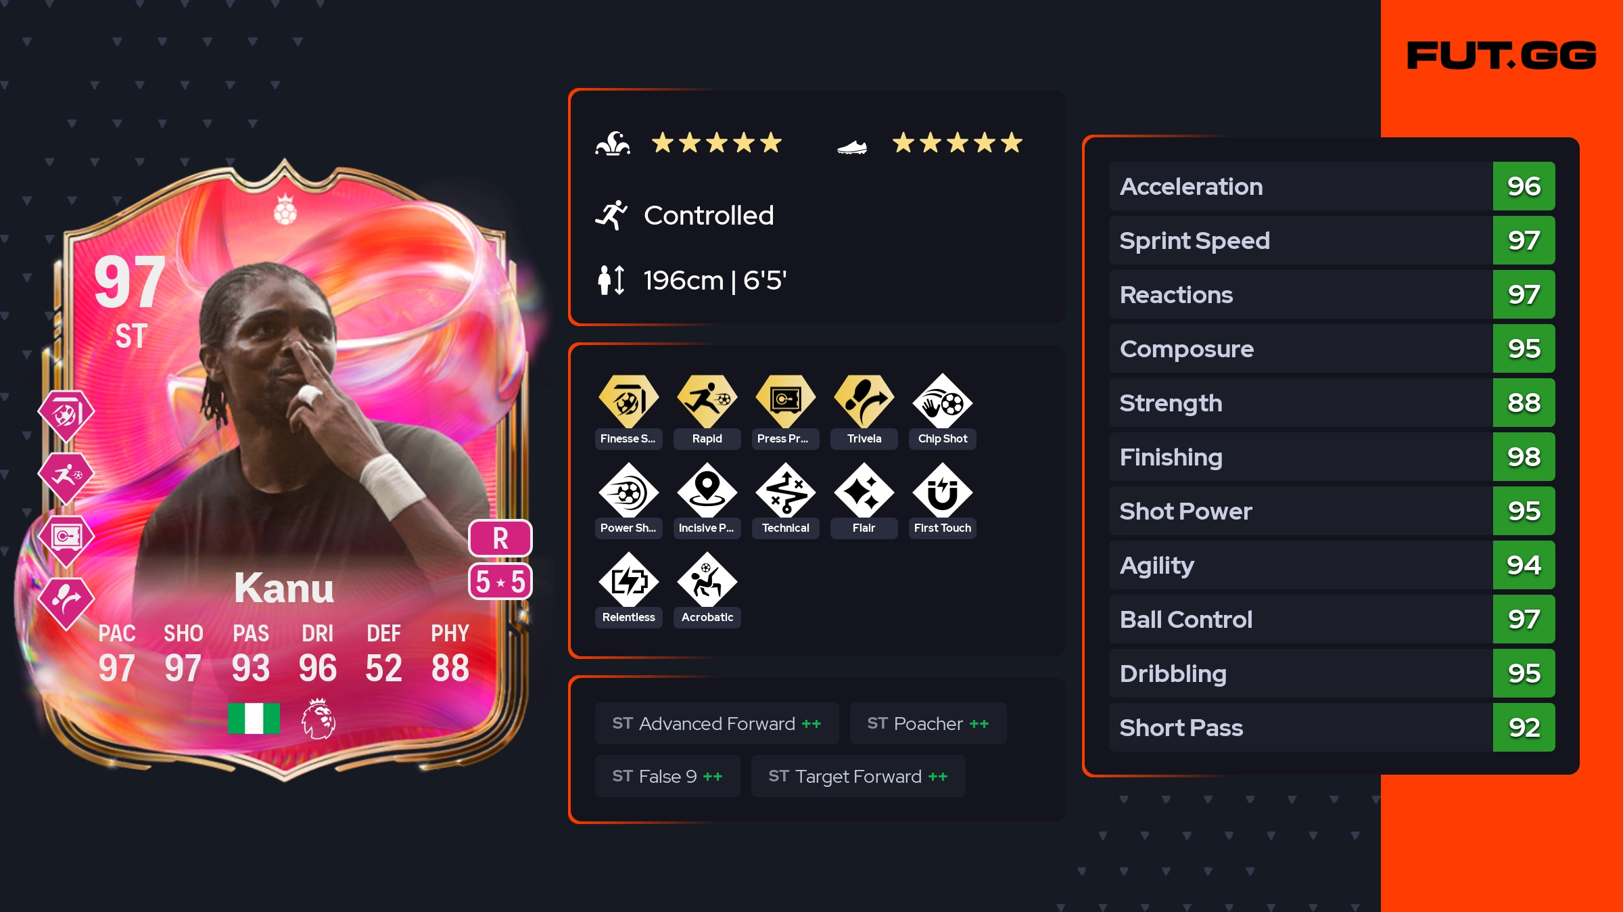The height and width of the screenshot is (912, 1623).
Task: Click the Press Proven playstyle icon
Action: click(x=785, y=402)
